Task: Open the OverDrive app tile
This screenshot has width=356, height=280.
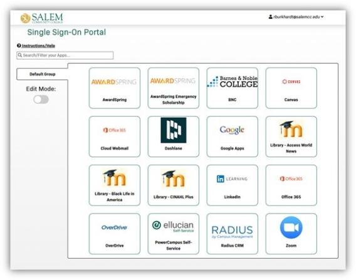Action: click(x=115, y=234)
